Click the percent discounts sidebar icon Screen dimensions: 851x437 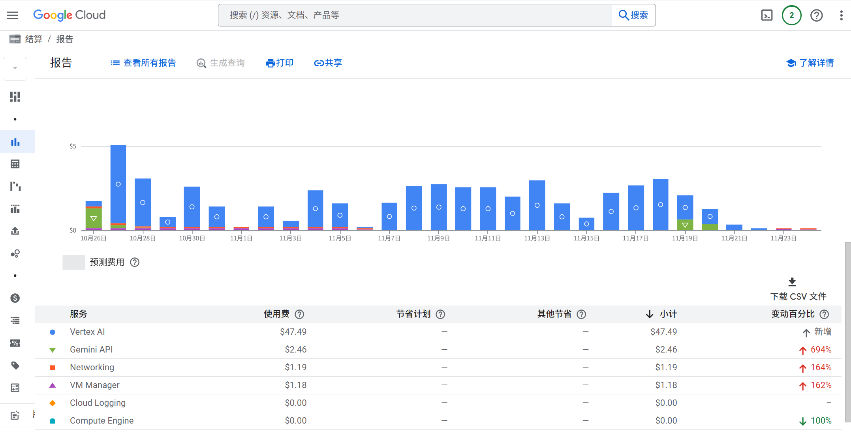[x=15, y=343]
